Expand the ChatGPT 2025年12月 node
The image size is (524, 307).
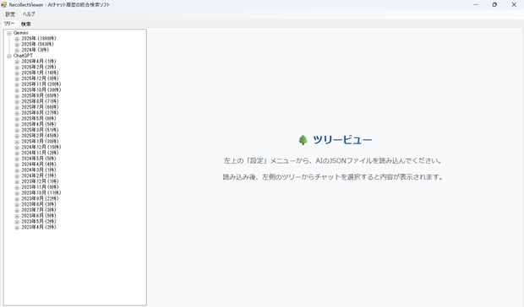coord(17,79)
